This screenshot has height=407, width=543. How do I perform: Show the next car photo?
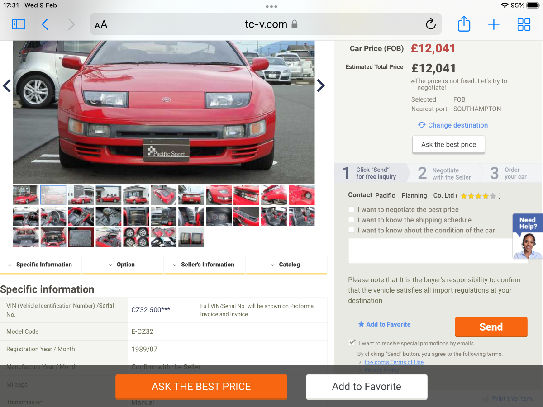320,85
